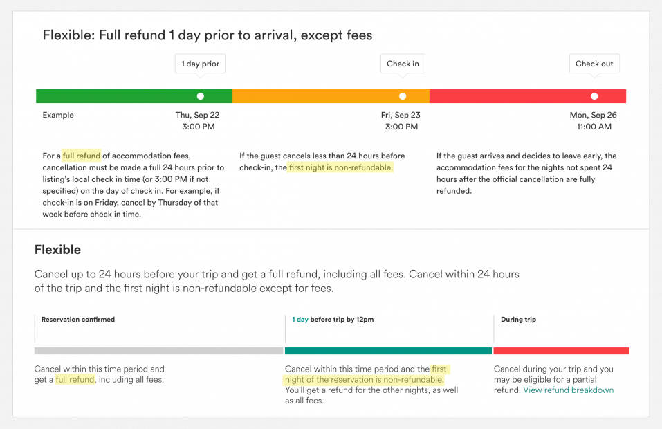The height and width of the screenshot is (429, 662).
Task: Click the 'During trip' label
Action: click(518, 320)
